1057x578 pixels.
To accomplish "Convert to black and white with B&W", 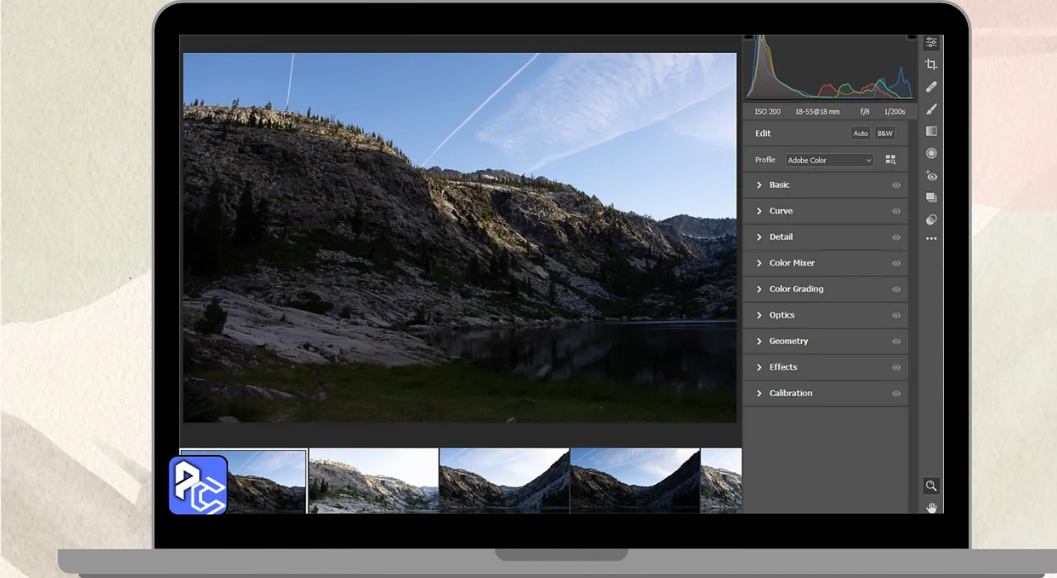I will coord(884,134).
